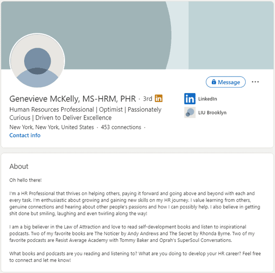The width and height of the screenshot is (275, 273).
Task: Click the lock icon in Message button
Action: [214, 82]
